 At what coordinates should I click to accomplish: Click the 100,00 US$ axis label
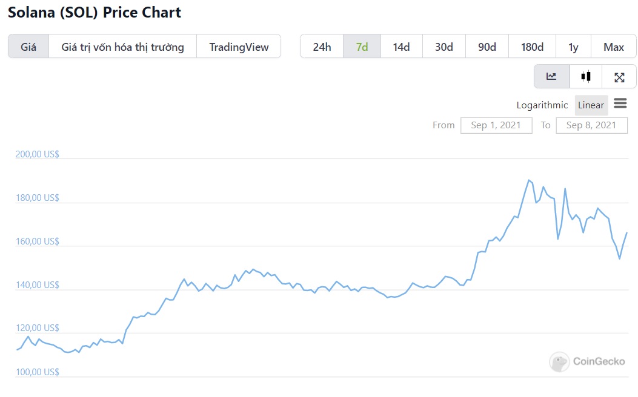(38, 372)
